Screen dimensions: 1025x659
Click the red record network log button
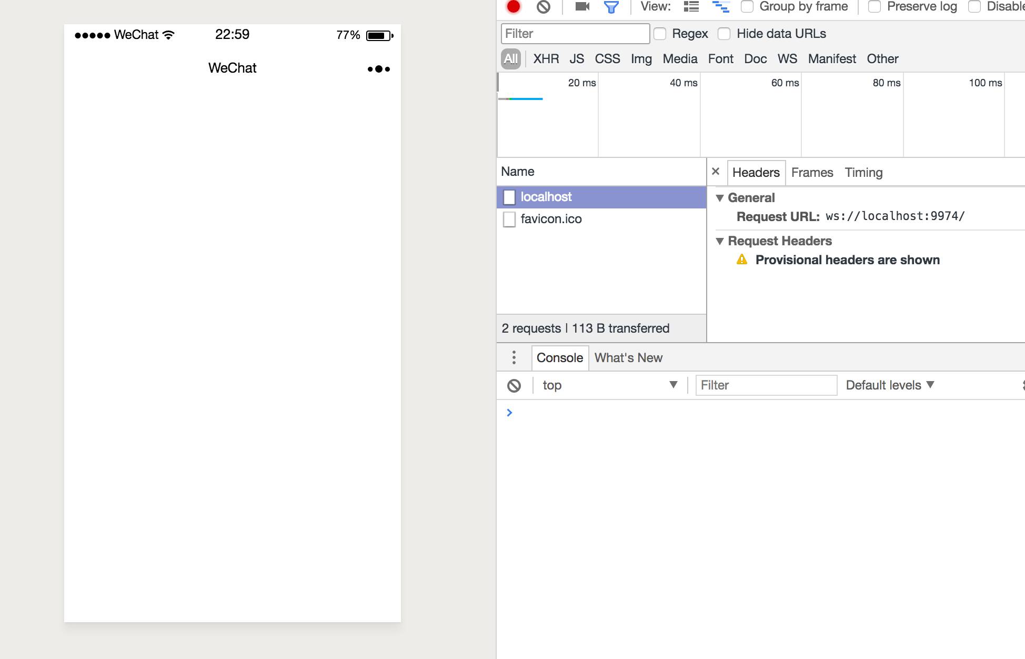click(x=513, y=6)
